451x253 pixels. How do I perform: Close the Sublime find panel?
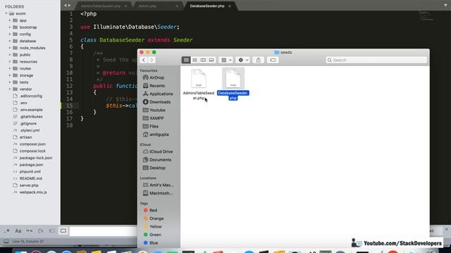click(x=446, y=230)
